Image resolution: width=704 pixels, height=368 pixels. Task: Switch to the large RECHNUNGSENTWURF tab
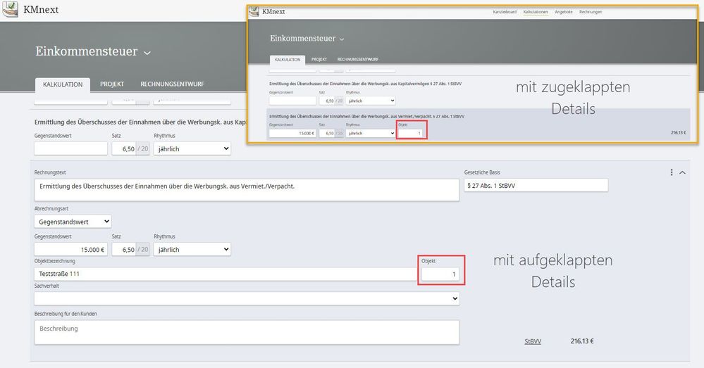click(x=173, y=84)
